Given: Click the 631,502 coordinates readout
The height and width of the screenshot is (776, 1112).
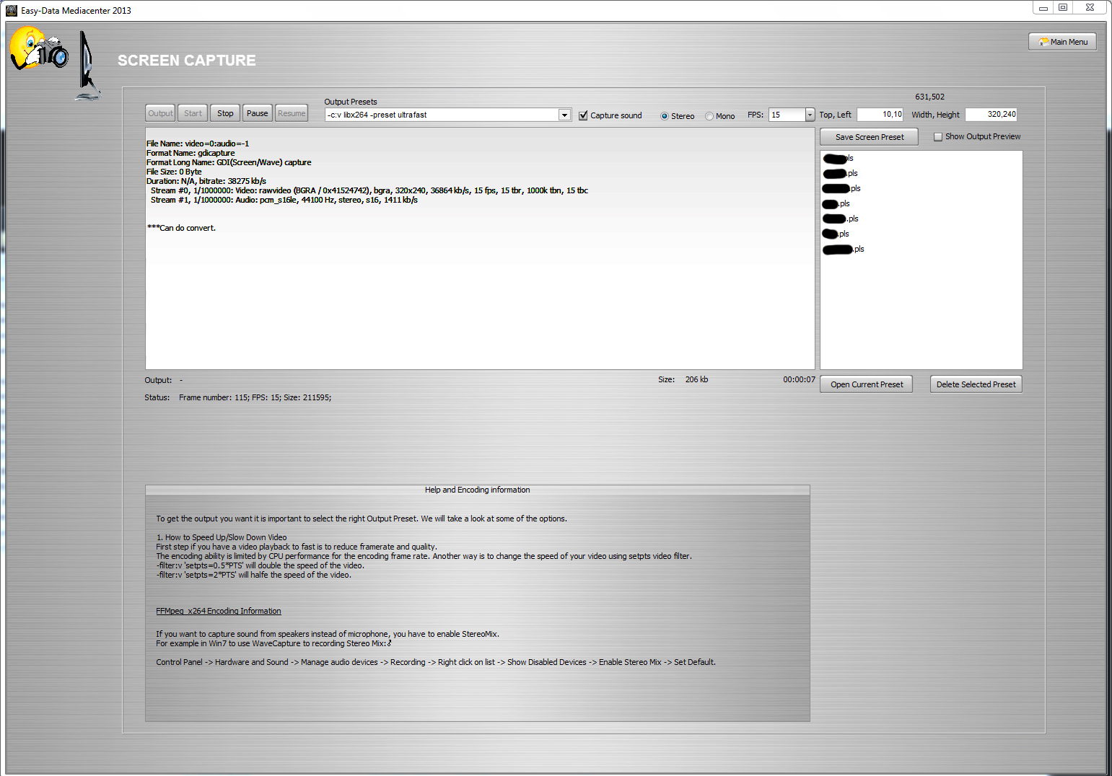Looking at the screenshot, I should pos(929,97).
